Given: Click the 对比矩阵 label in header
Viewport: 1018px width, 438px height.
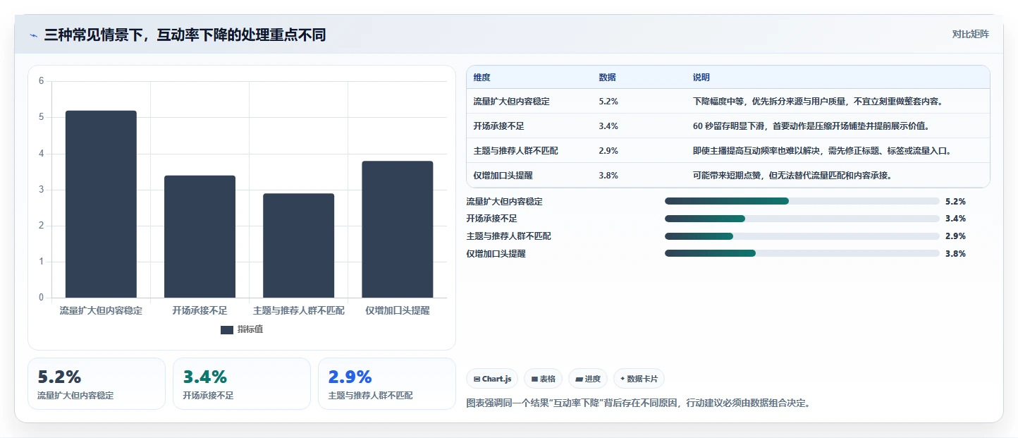Looking at the screenshot, I should click(970, 34).
